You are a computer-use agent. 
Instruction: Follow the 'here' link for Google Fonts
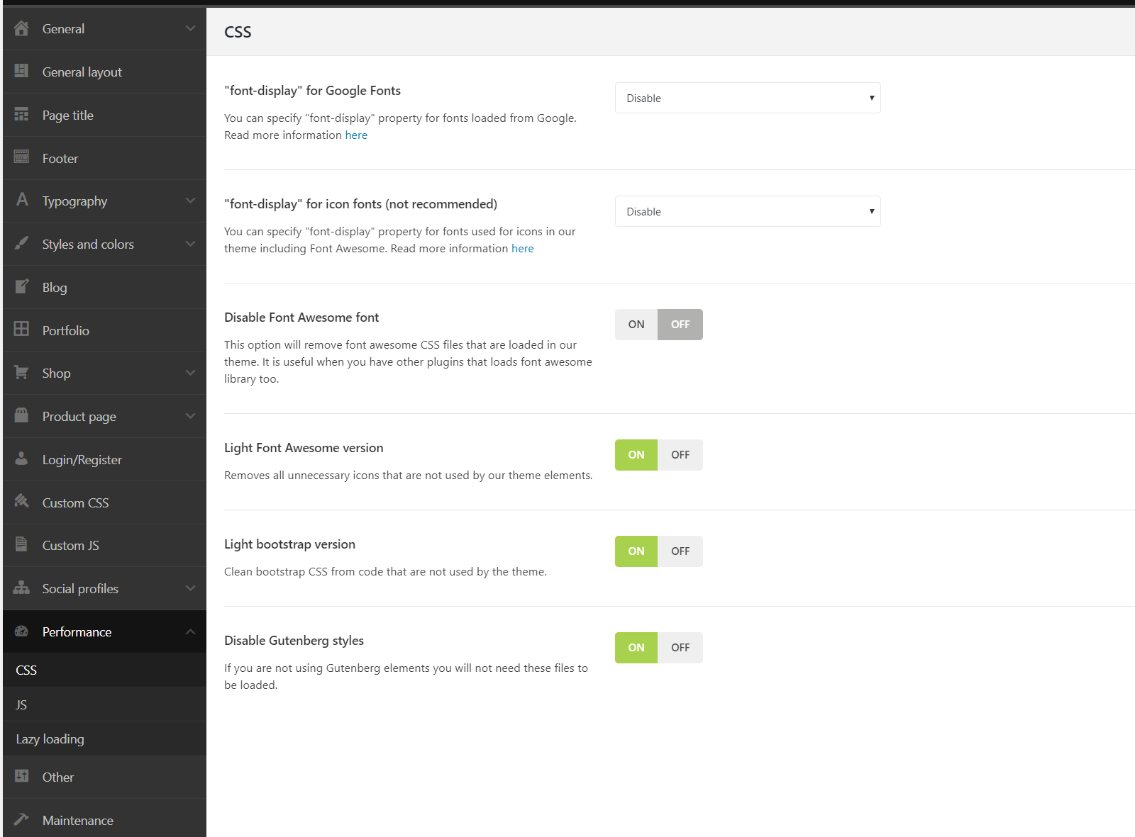(x=356, y=135)
